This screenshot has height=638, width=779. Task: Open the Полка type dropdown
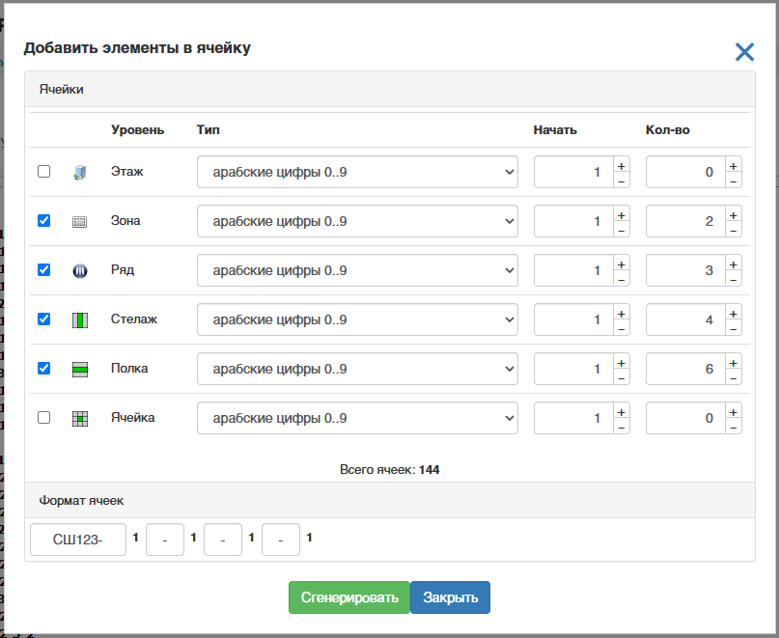tap(357, 369)
